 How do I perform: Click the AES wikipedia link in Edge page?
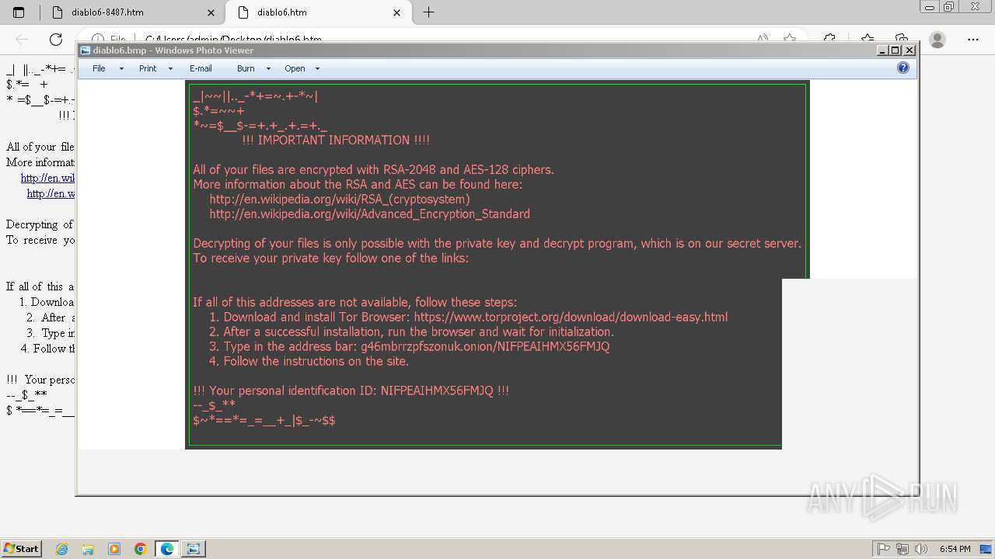pyautogui.click(x=51, y=193)
